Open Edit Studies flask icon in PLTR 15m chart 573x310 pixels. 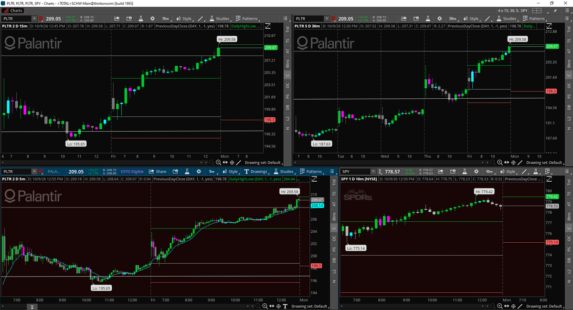141,19
